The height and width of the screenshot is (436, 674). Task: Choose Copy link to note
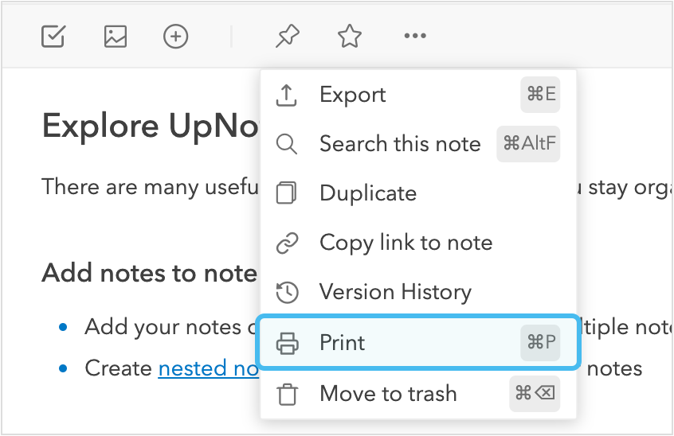point(406,243)
